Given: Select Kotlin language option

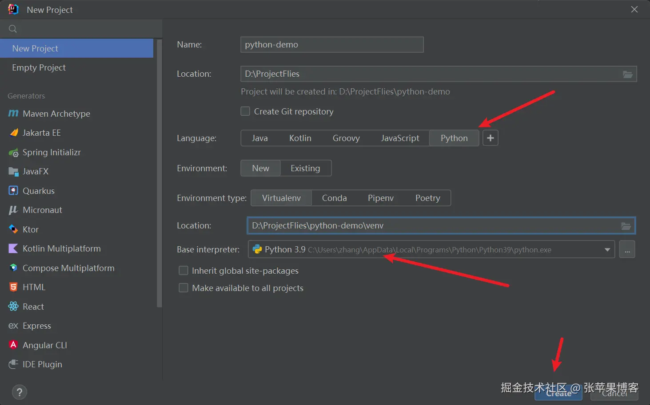Looking at the screenshot, I should click(300, 138).
